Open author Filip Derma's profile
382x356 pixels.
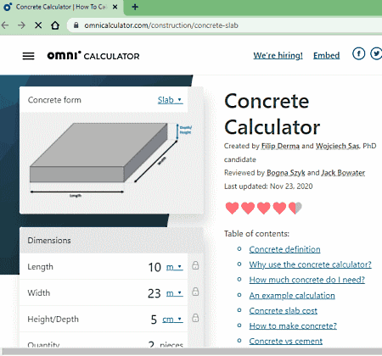pos(280,146)
